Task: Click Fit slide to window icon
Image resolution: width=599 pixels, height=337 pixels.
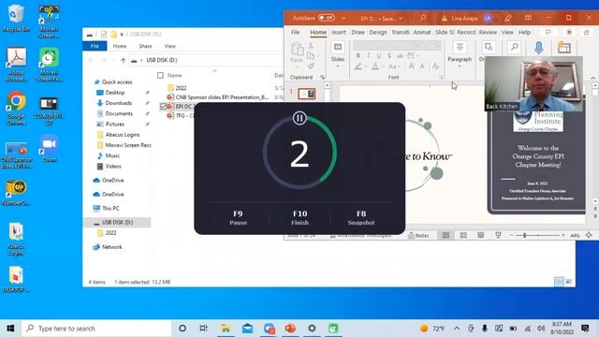Action: click(x=589, y=235)
